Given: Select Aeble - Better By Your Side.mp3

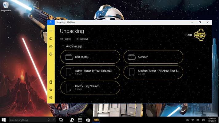Looking at the screenshot, I should 90,72.
